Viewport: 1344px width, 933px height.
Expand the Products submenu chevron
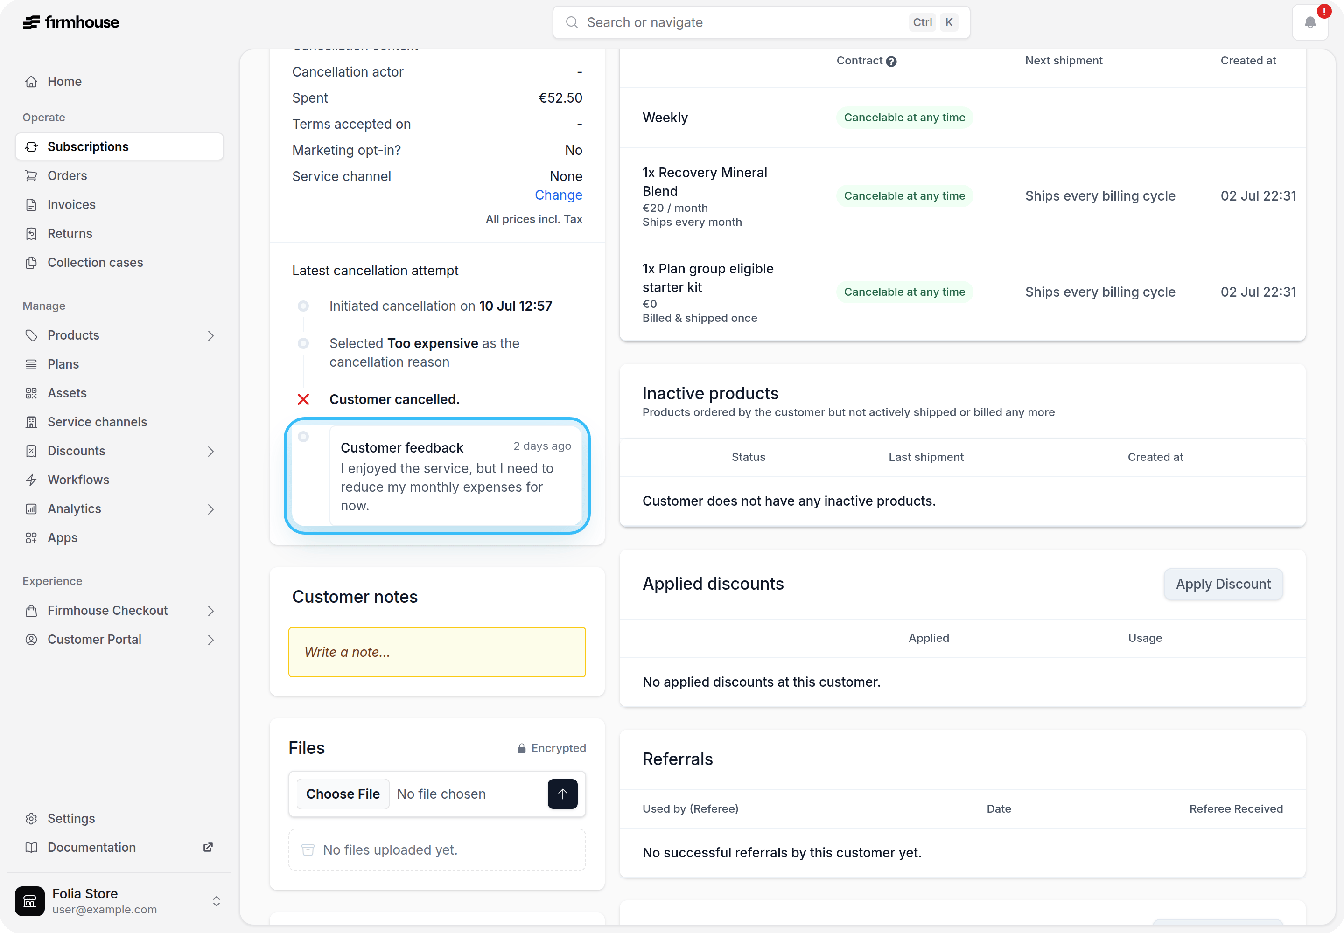[x=210, y=335]
